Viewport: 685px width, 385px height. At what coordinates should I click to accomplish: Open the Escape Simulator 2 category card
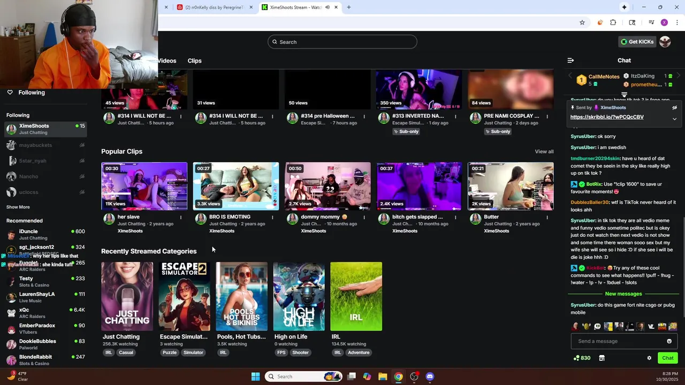coord(185,296)
